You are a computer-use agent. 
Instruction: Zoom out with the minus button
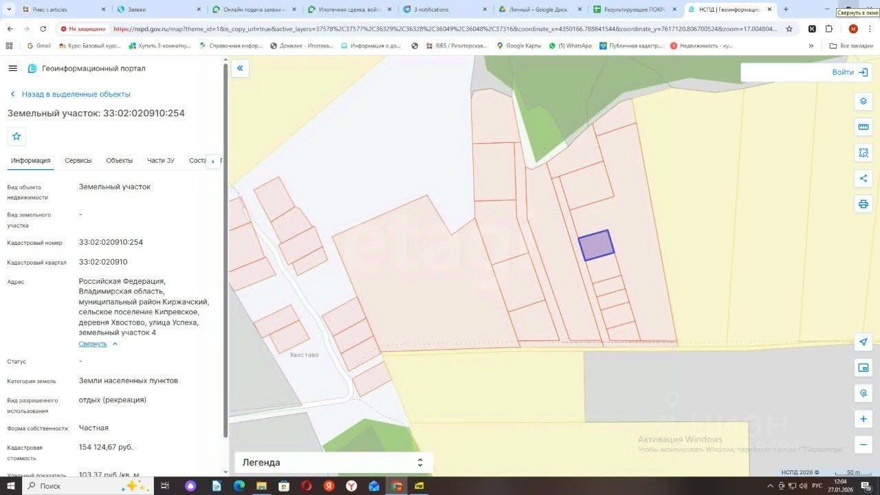[x=863, y=445]
